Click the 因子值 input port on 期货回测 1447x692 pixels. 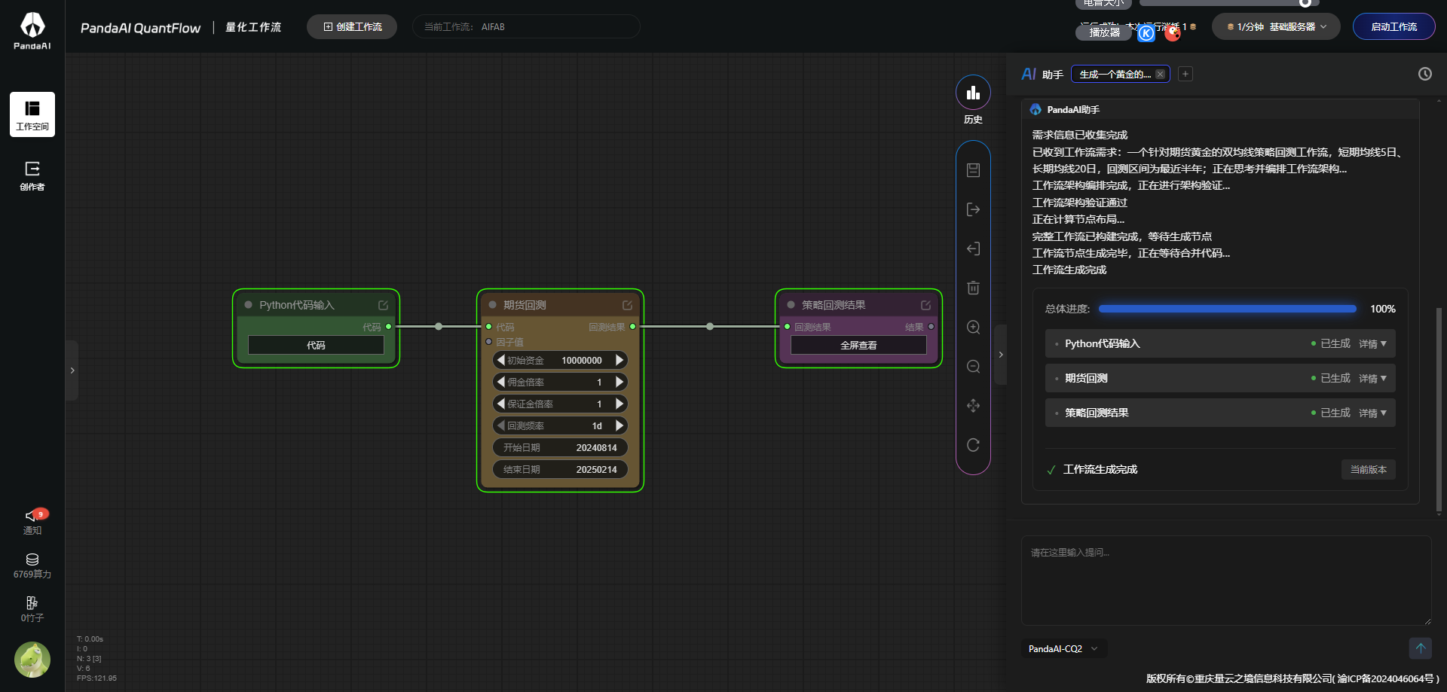click(x=489, y=342)
